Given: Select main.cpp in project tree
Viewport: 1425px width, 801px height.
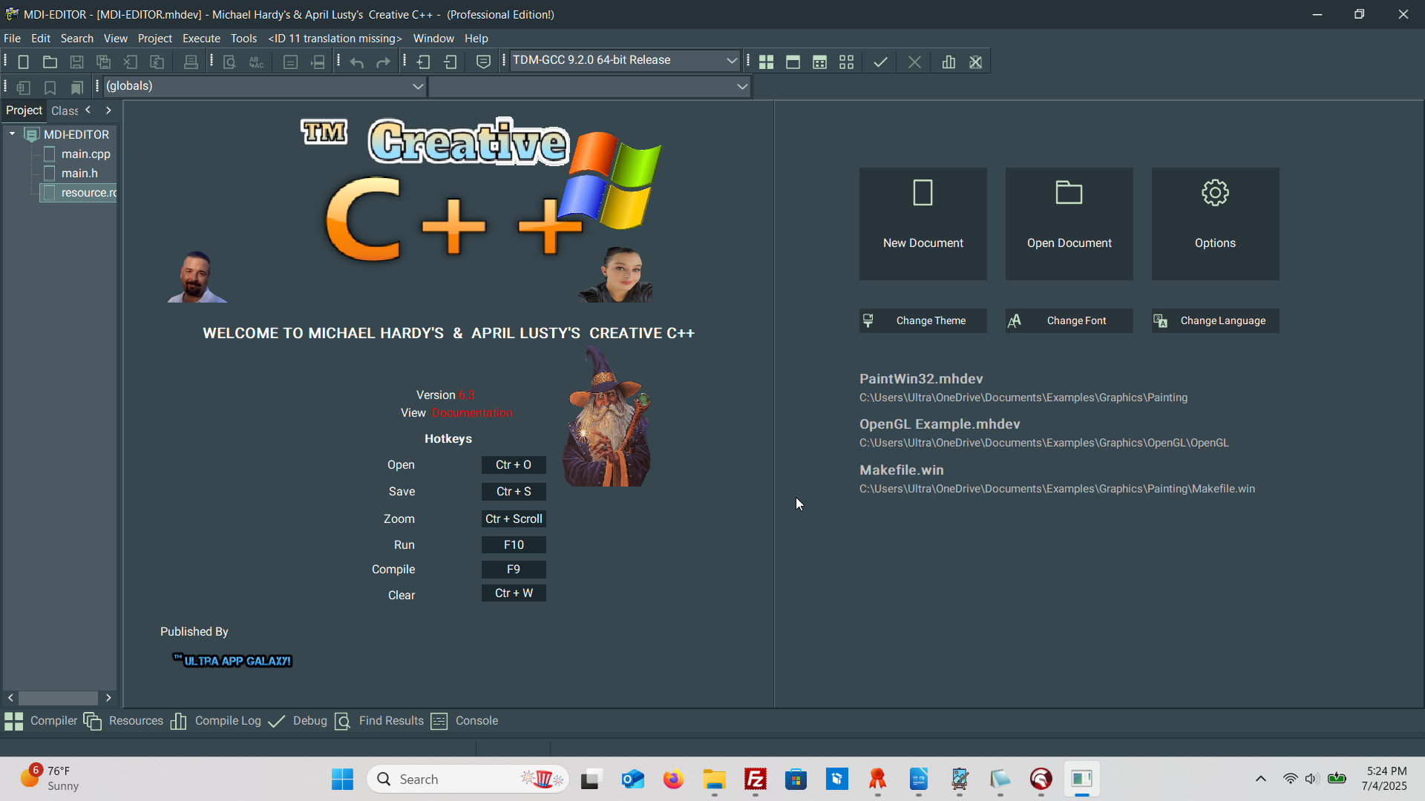Looking at the screenshot, I should [85, 154].
